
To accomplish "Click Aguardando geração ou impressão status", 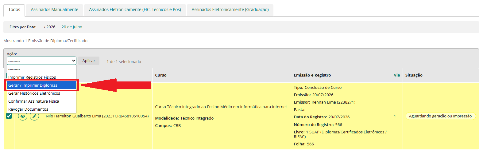I will coord(440,116).
